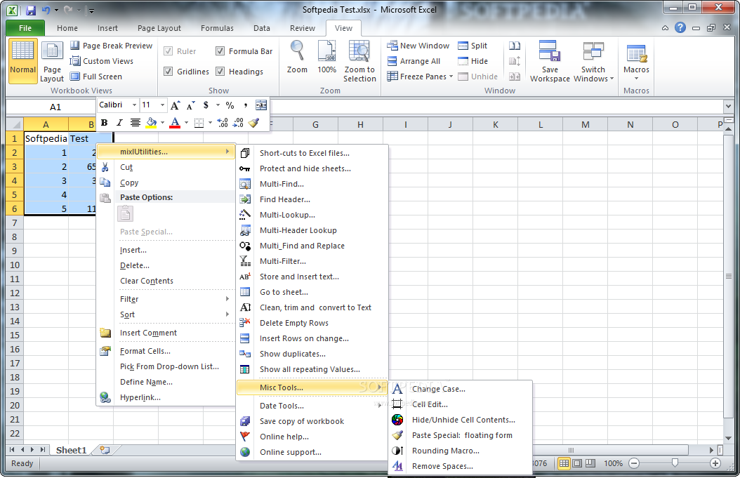Open the Calibri font name dropdown

click(x=135, y=105)
